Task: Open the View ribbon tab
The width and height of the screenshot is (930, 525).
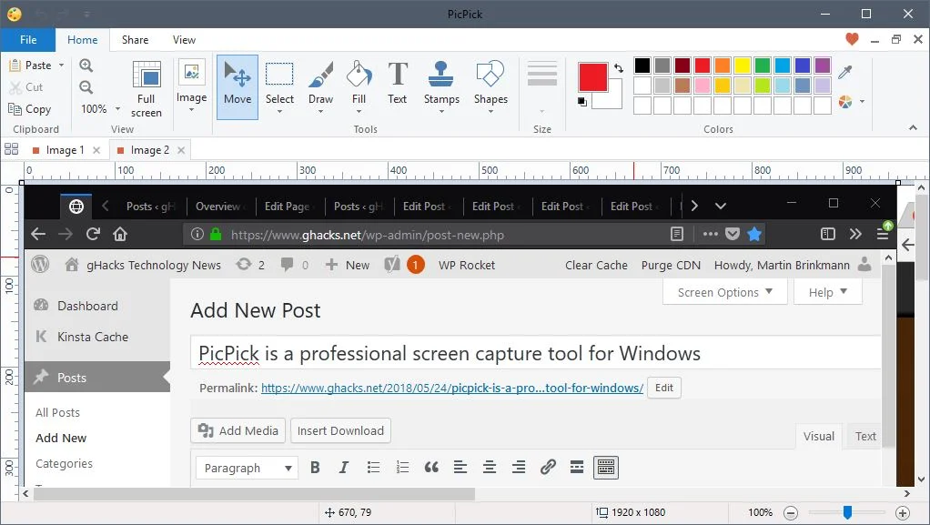Action: tap(184, 40)
